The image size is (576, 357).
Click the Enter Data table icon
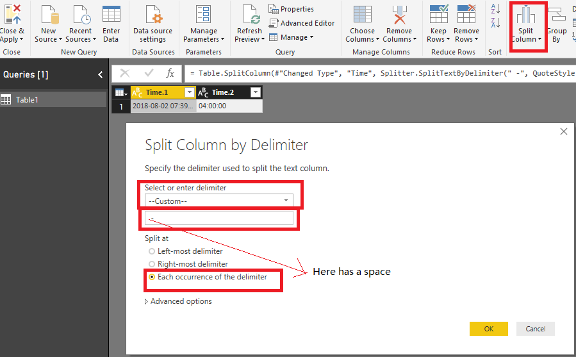pos(111,14)
